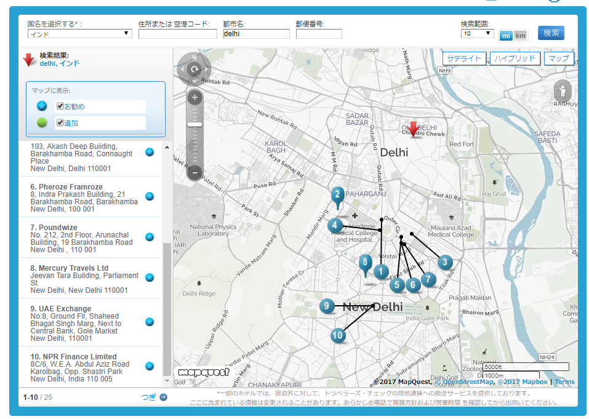Screen dimensions: 589x419
Task: Click map marker number 10
Action: pyautogui.click(x=337, y=335)
